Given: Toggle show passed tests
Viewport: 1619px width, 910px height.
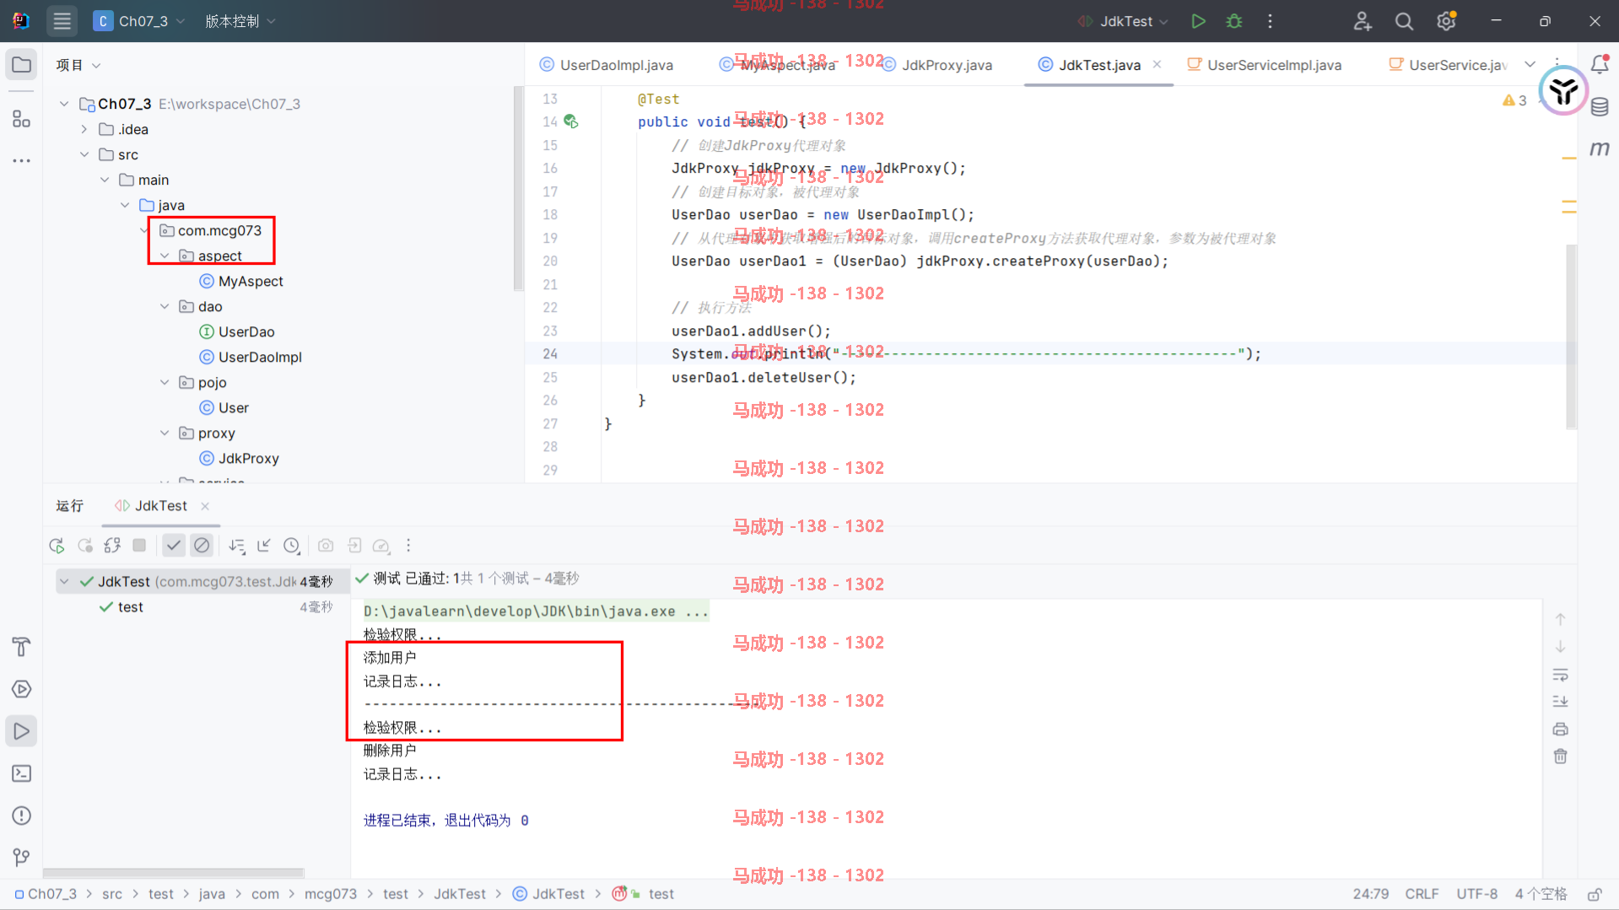Looking at the screenshot, I should tap(174, 546).
